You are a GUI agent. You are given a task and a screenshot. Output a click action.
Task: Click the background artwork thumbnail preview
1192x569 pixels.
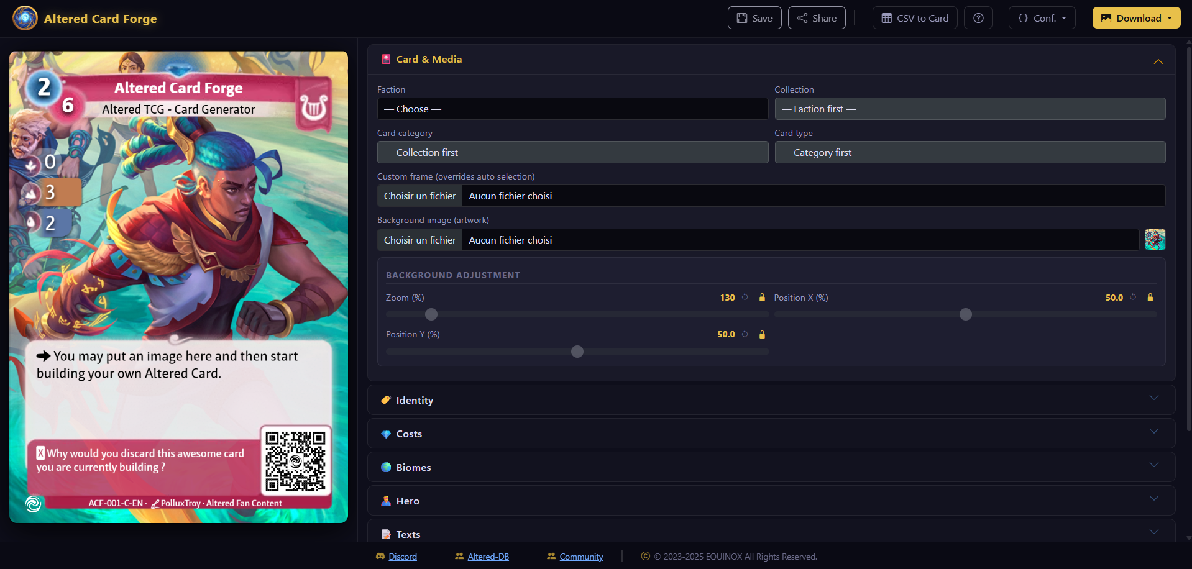tap(1155, 240)
